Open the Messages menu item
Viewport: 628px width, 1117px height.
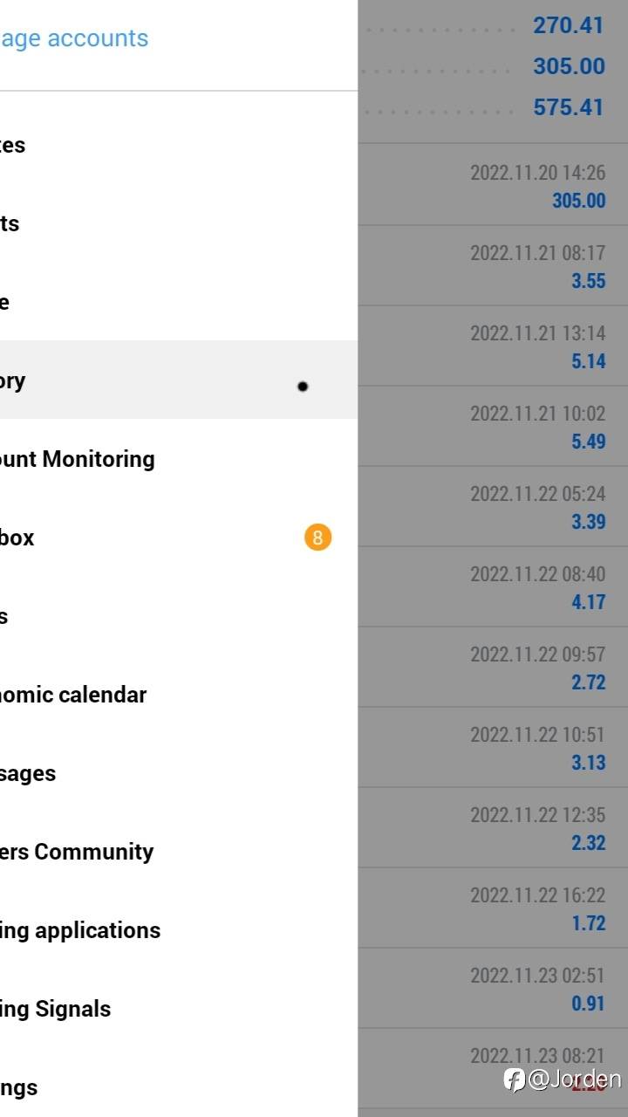[28, 773]
